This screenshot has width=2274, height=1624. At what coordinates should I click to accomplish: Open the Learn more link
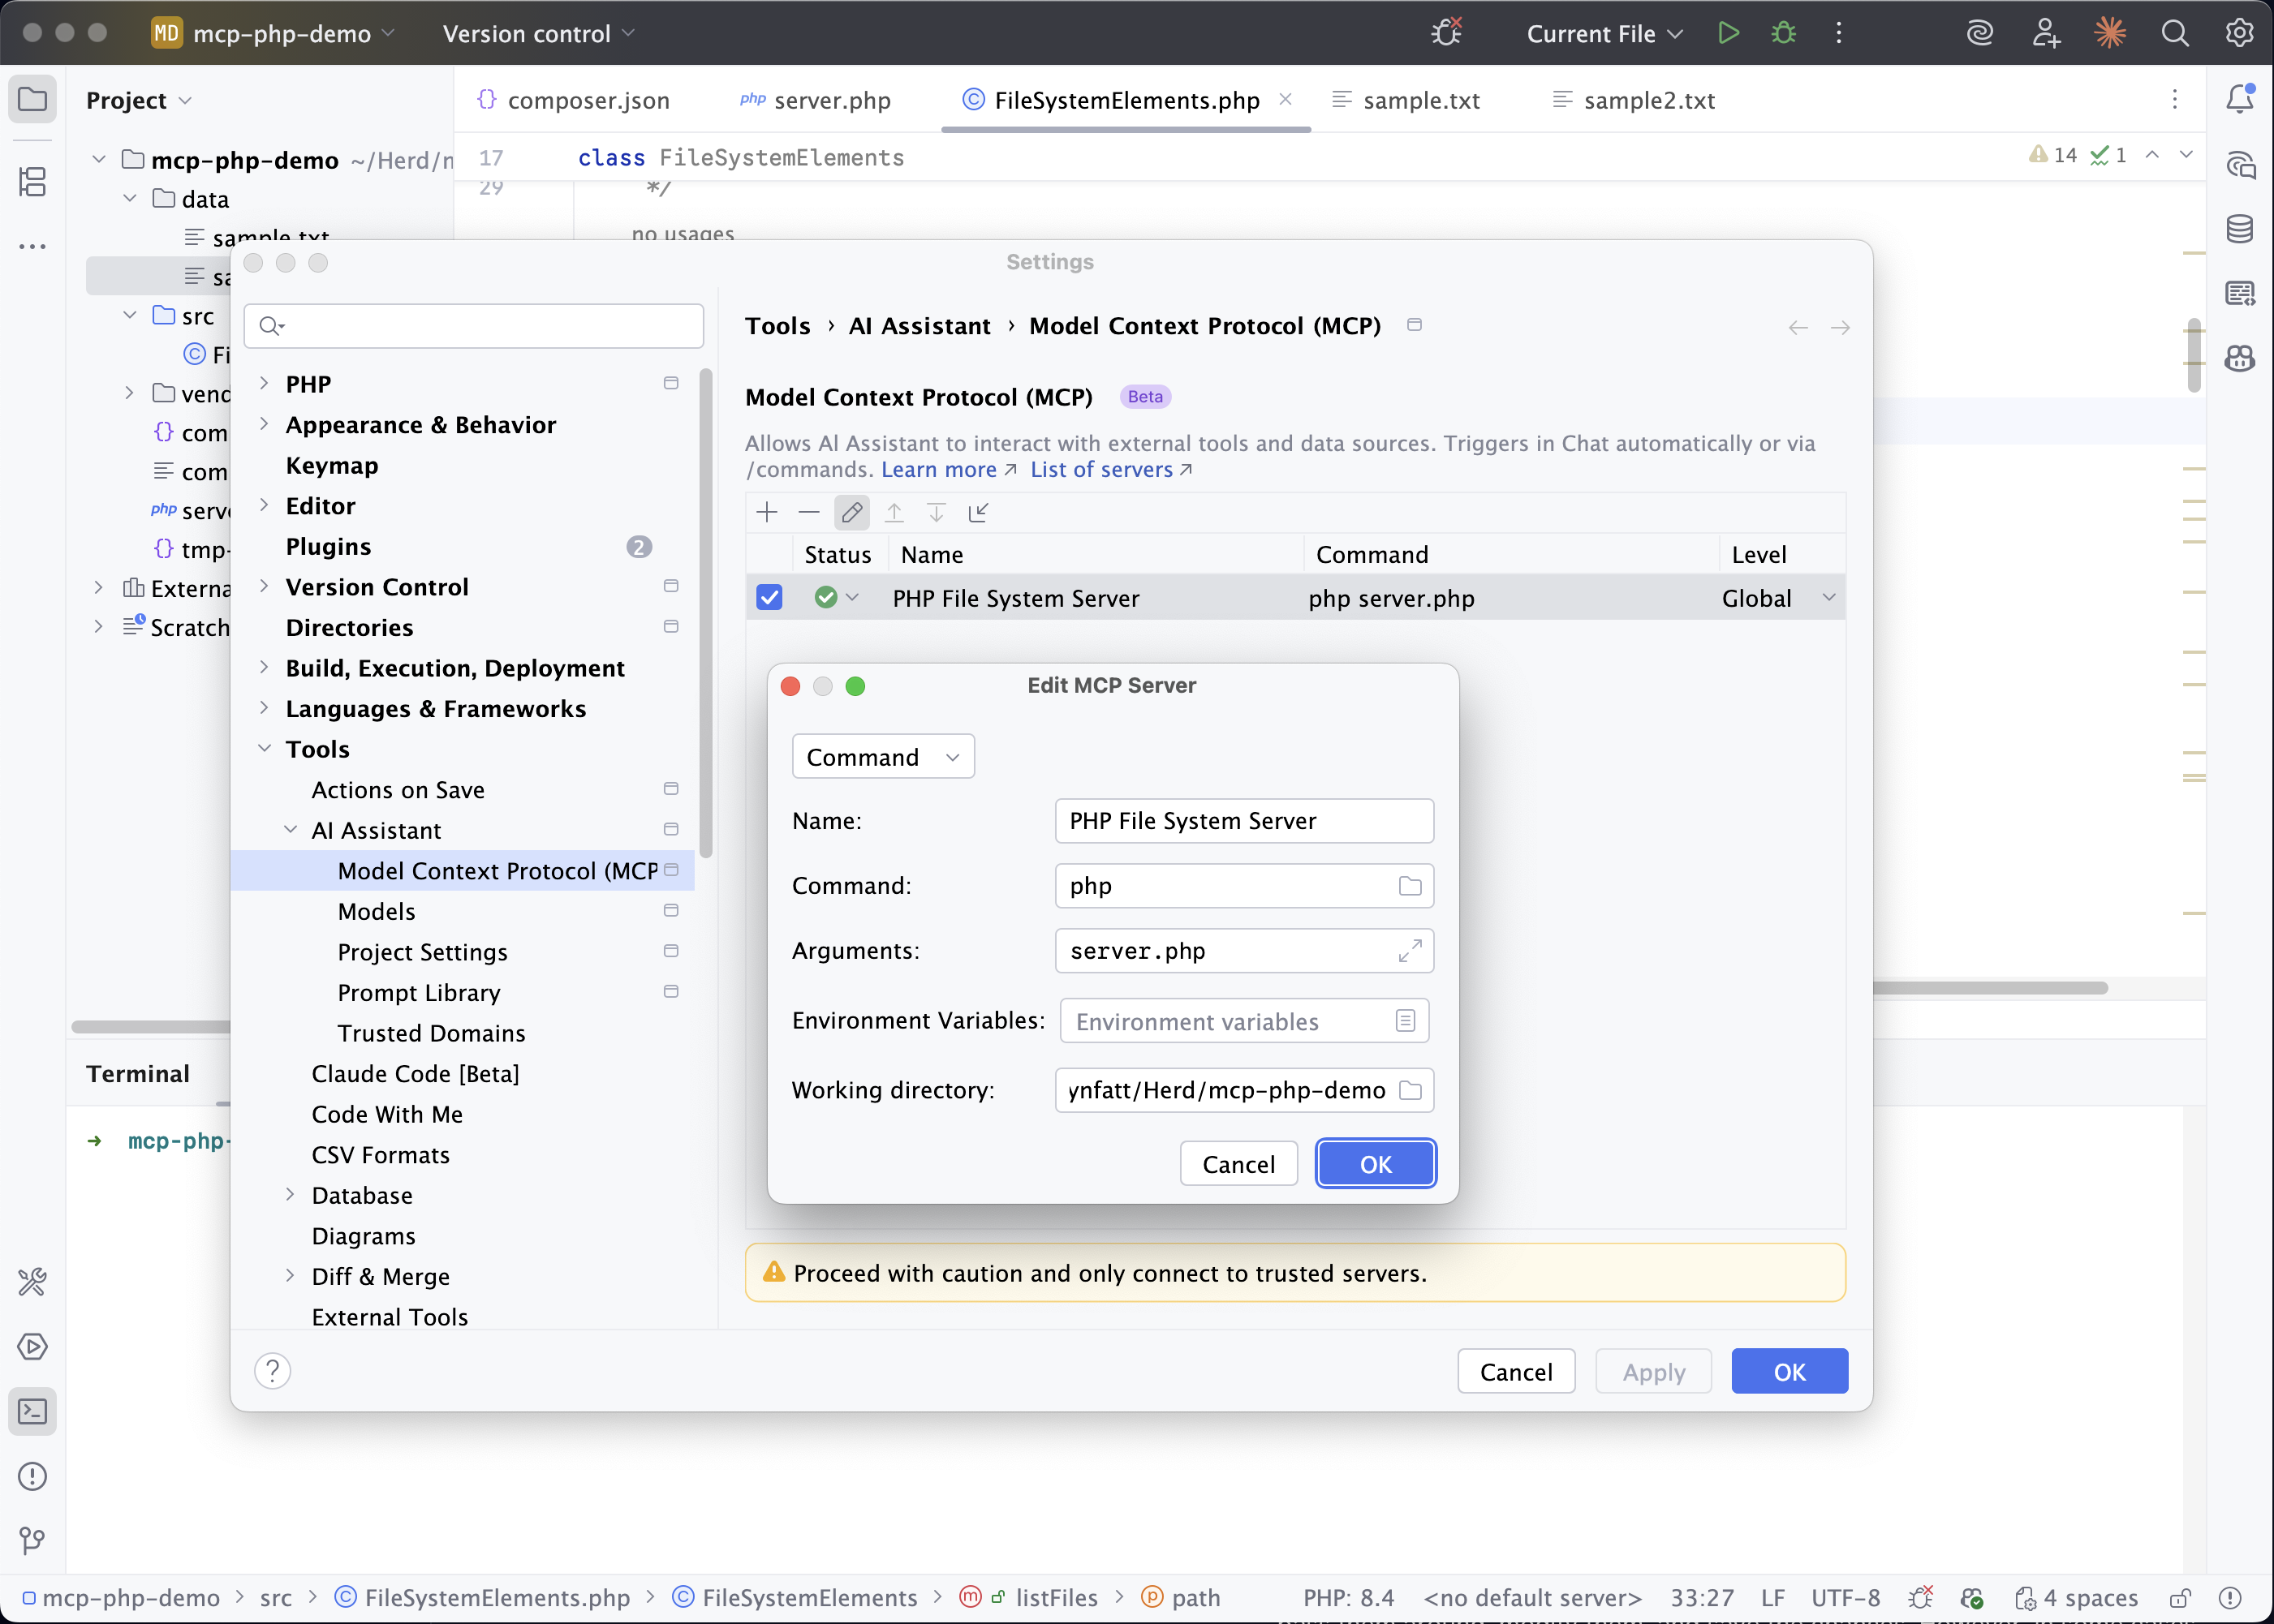pyautogui.click(x=949, y=469)
